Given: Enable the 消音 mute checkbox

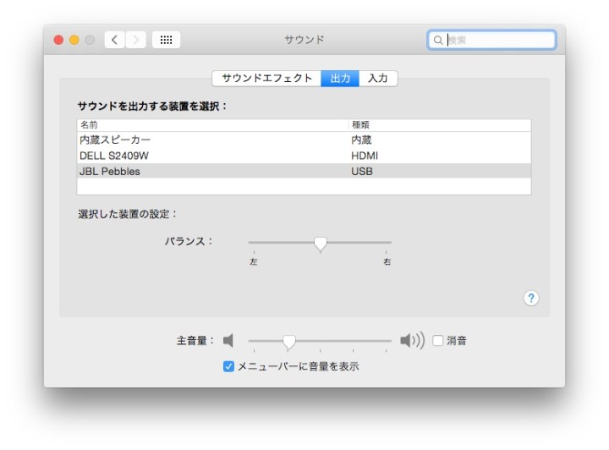Looking at the screenshot, I should pos(438,341).
